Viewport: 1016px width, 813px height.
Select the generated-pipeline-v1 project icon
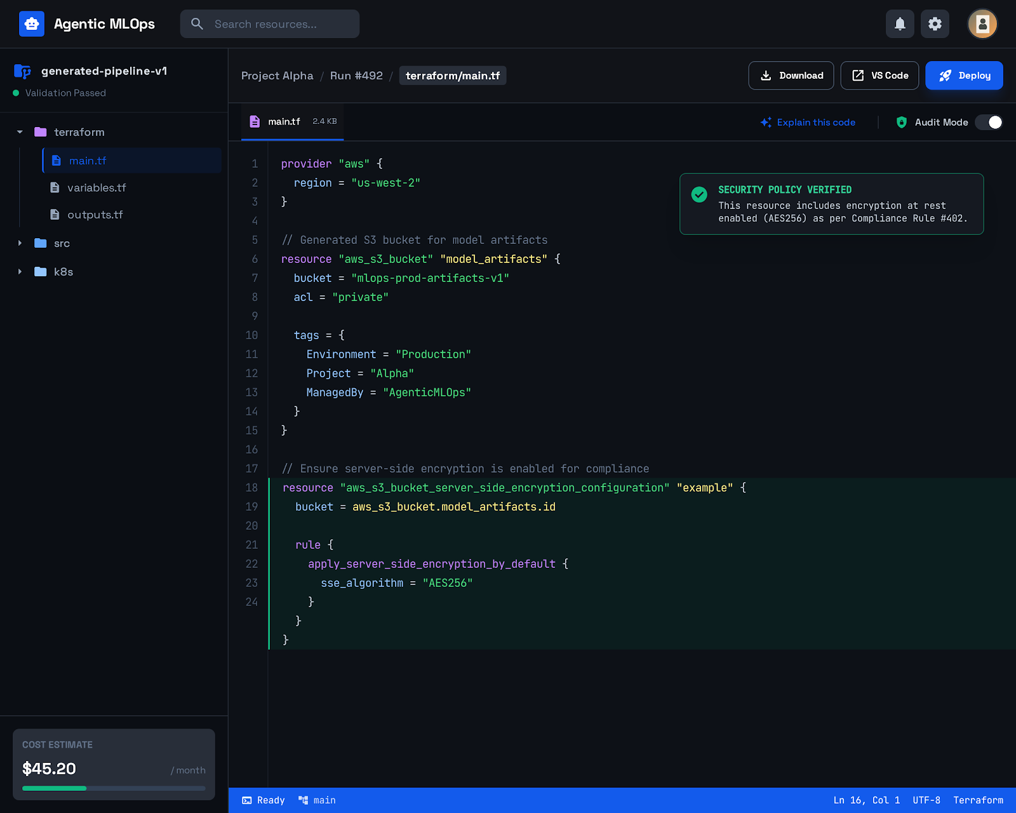pyautogui.click(x=23, y=71)
